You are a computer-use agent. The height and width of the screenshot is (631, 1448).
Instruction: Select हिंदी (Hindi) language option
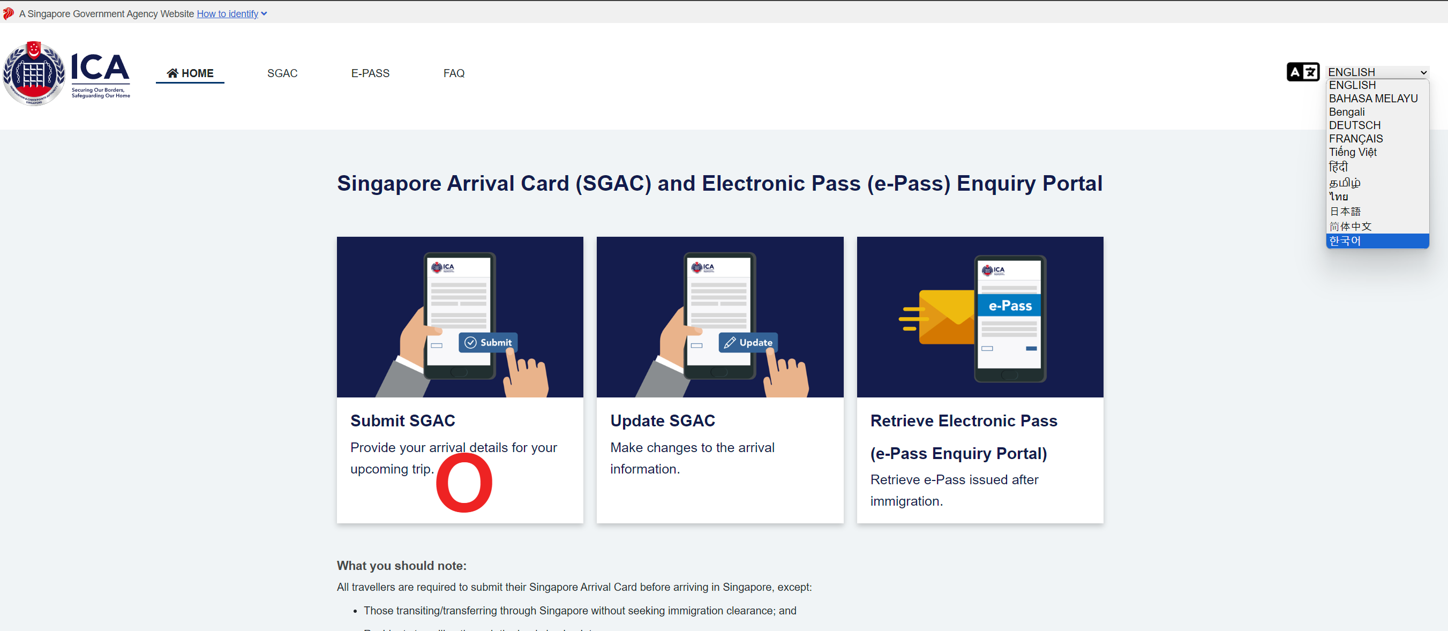(1377, 167)
